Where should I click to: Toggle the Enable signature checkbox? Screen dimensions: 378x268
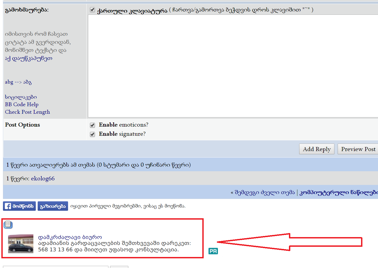[92, 134]
